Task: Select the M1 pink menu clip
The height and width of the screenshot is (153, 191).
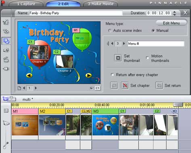Action: click(25, 111)
